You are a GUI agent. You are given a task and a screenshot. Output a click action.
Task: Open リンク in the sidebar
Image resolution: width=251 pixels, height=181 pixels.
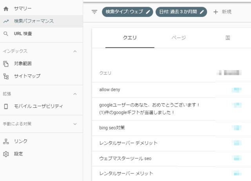click(x=41, y=141)
